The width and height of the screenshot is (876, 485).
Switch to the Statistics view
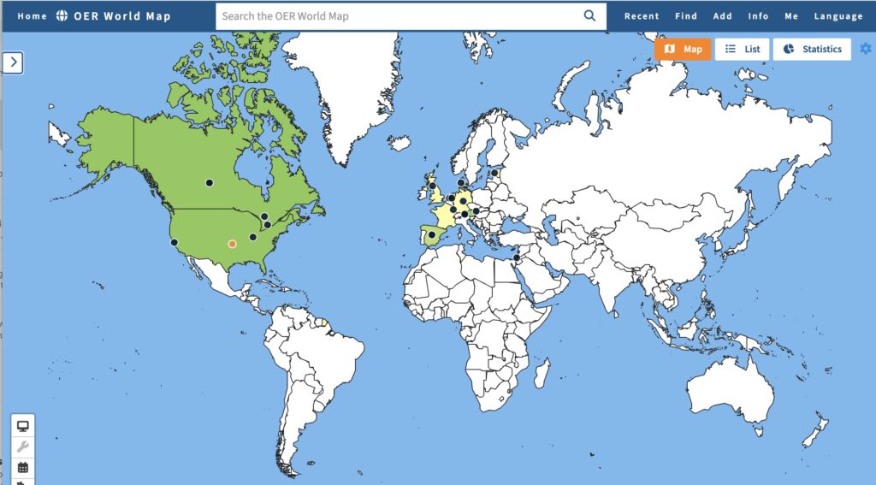813,50
